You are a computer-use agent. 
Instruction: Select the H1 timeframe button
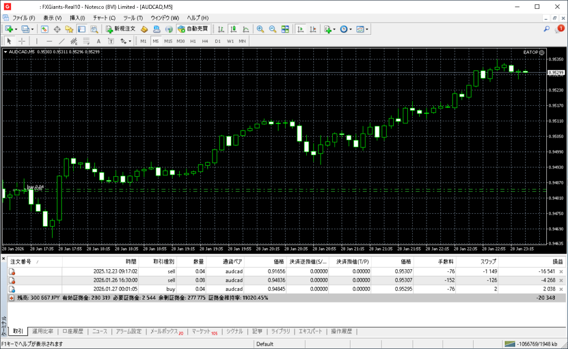pyautogui.click(x=193, y=41)
